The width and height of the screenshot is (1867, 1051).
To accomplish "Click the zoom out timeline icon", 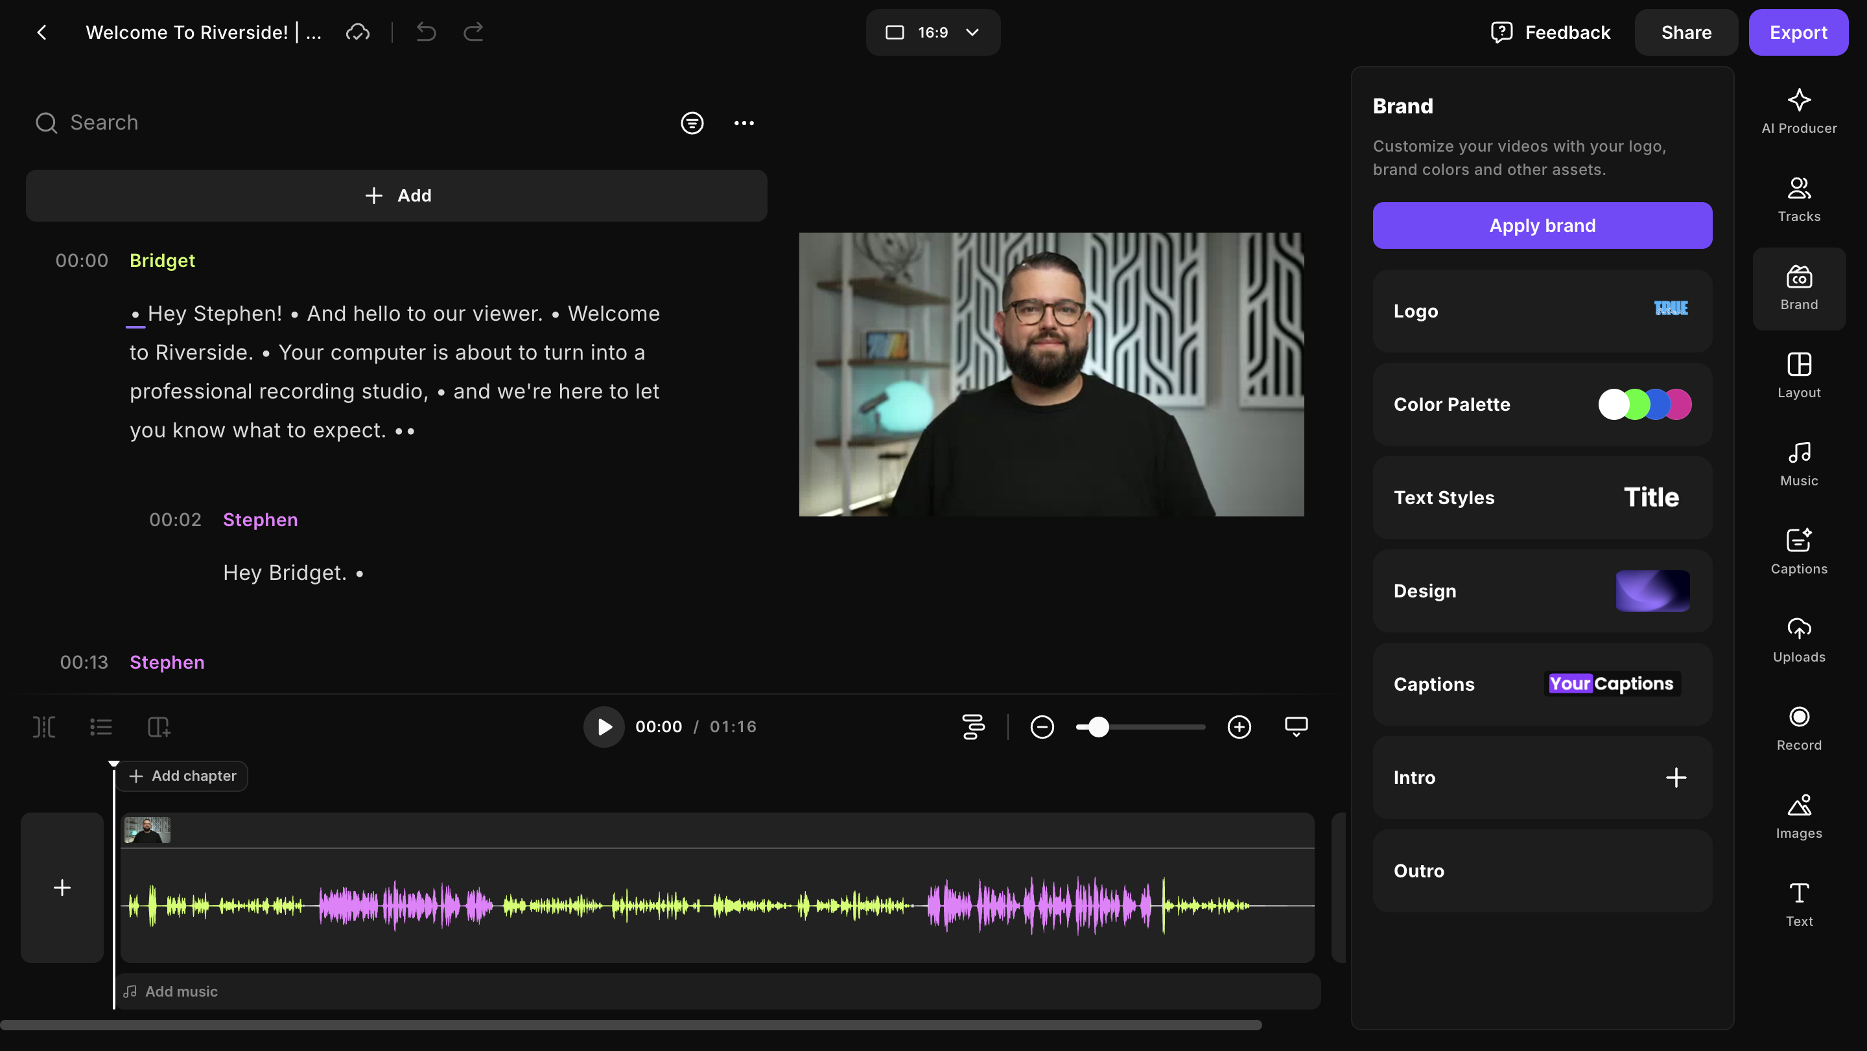I will pyautogui.click(x=1042, y=726).
